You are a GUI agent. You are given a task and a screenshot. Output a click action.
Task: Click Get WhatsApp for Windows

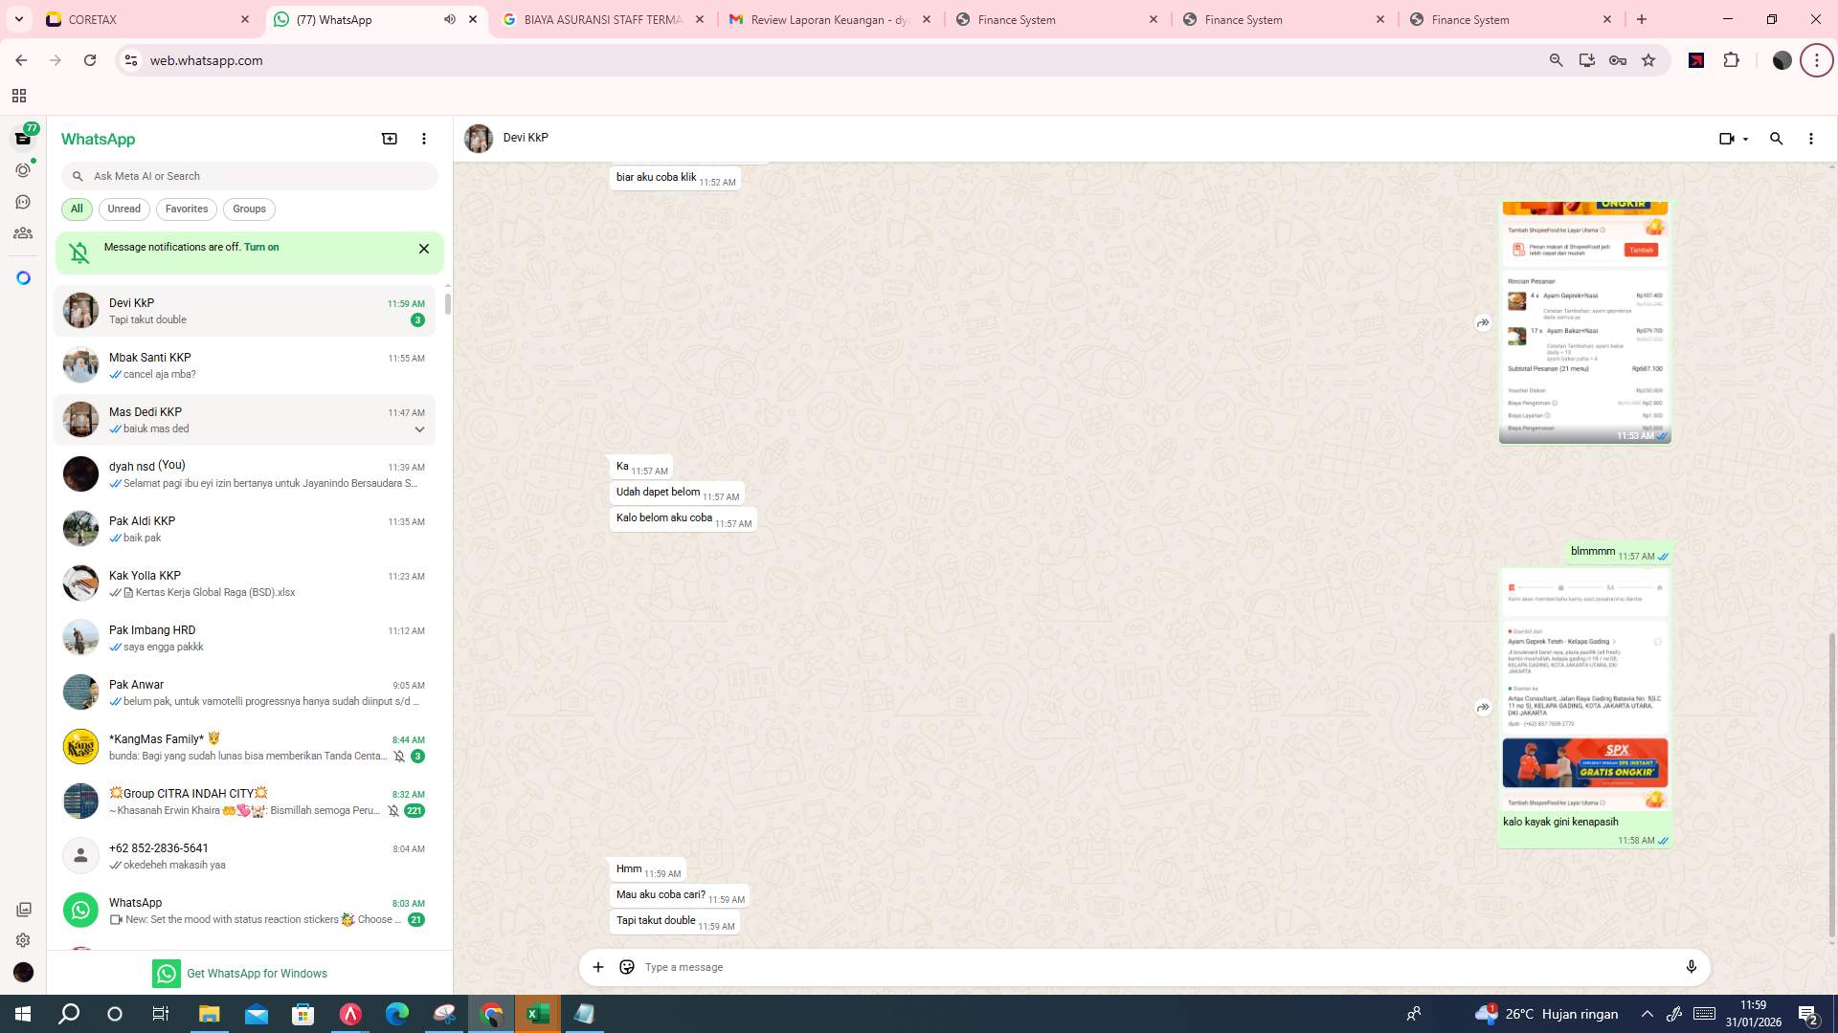tap(257, 973)
